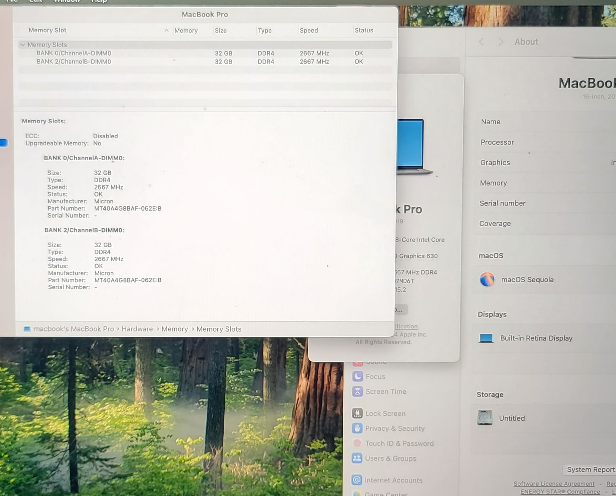Click the Users & Groups icon
The image size is (616, 496).
pos(357,458)
